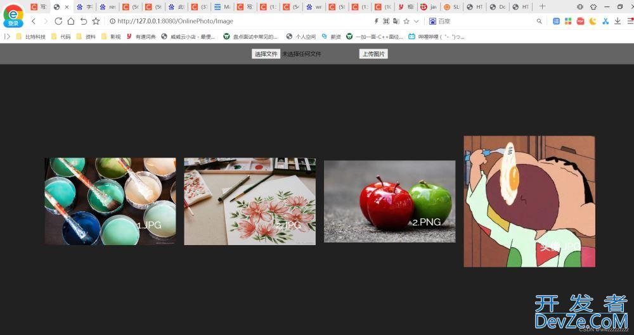Switch to the 'wr' Baidu tab
The image size is (634, 335).
314,7
